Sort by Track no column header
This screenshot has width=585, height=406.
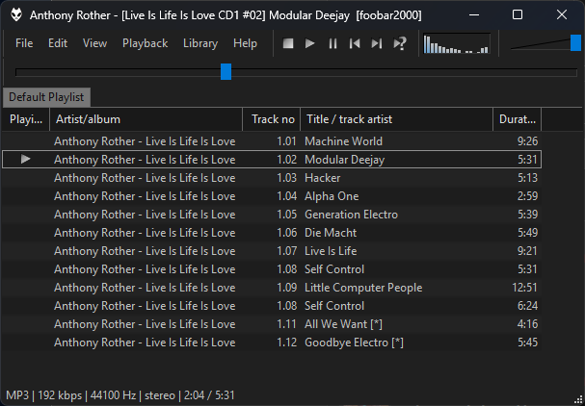tap(272, 119)
